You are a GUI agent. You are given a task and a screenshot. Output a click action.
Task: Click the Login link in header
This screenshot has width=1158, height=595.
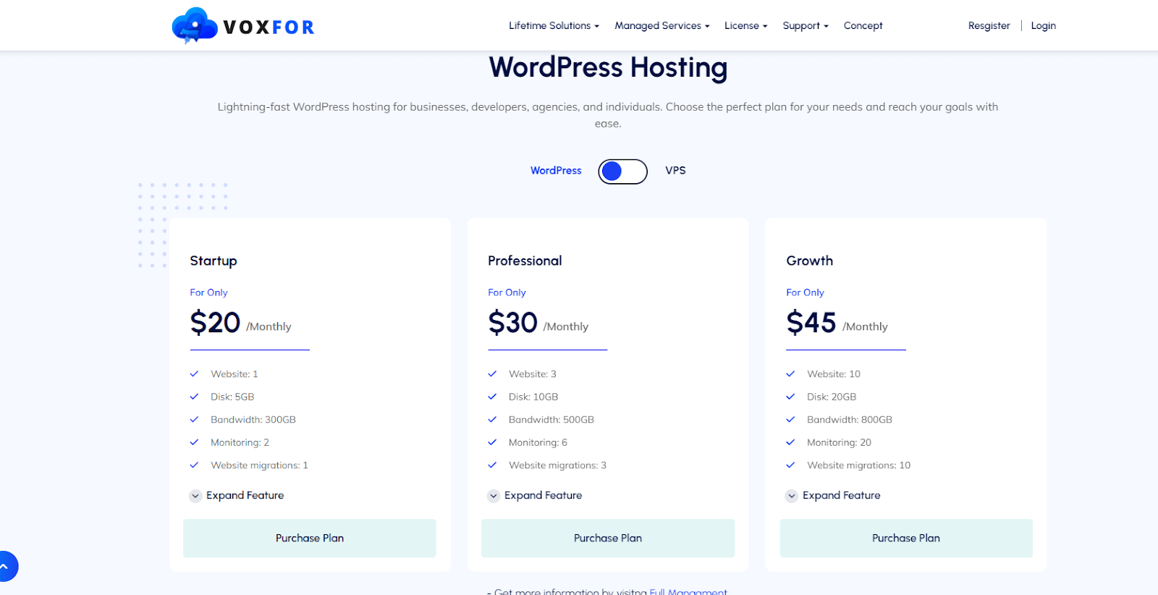pos(1043,26)
